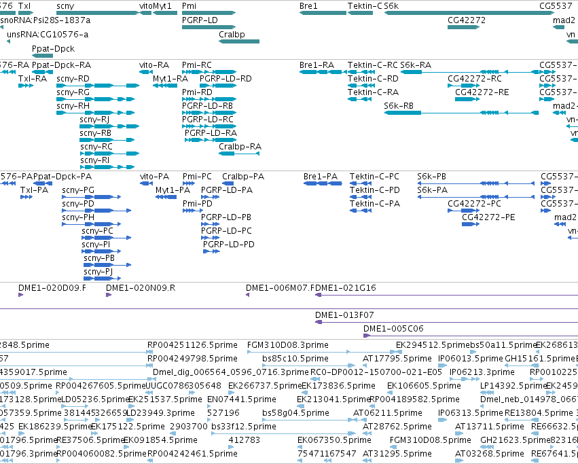Select transcript scny-RG
The height and width of the screenshot is (464, 578).
(x=96, y=99)
